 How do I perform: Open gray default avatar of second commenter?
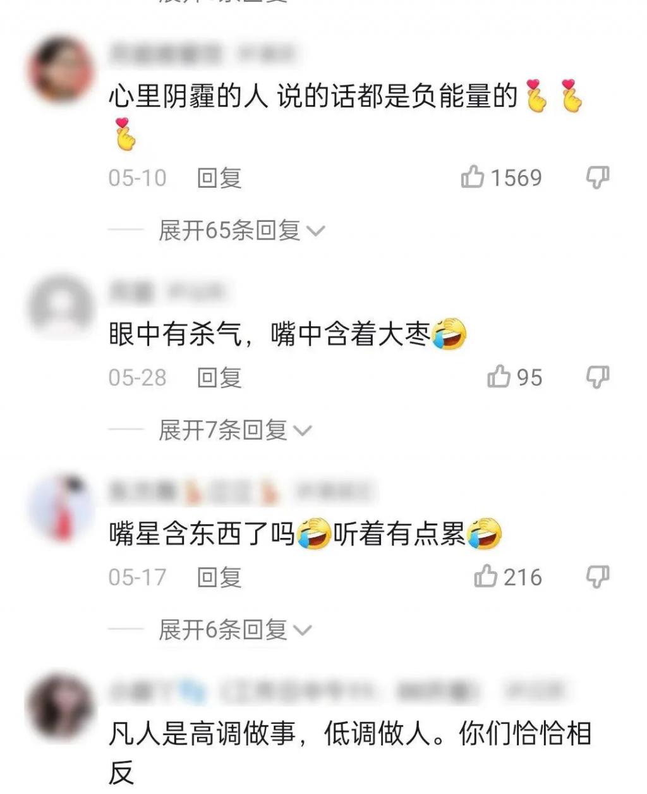point(61,306)
